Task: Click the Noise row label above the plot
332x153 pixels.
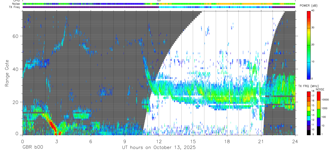Action: click(x=16, y=4)
